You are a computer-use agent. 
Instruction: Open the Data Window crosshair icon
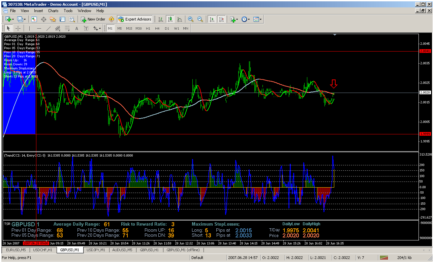(44, 19)
